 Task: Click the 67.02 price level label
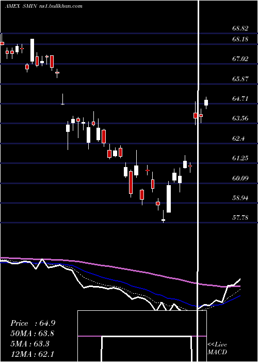pyautogui.click(x=240, y=58)
